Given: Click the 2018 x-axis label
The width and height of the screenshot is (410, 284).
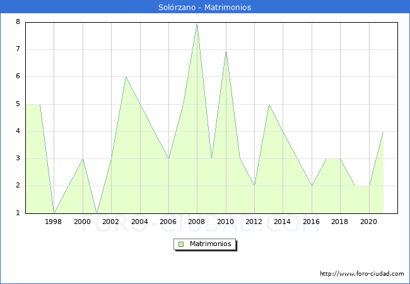Looking at the screenshot, I should [x=339, y=222].
